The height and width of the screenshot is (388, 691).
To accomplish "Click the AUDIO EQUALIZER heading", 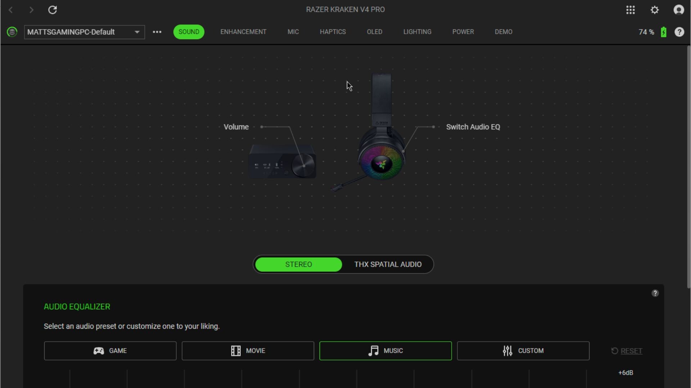I will pos(77,307).
